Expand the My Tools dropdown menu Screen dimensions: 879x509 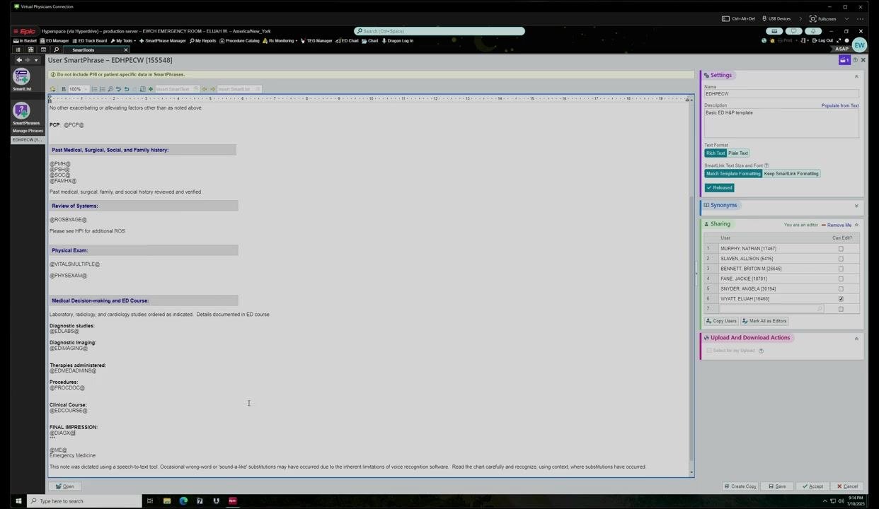coord(123,41)
